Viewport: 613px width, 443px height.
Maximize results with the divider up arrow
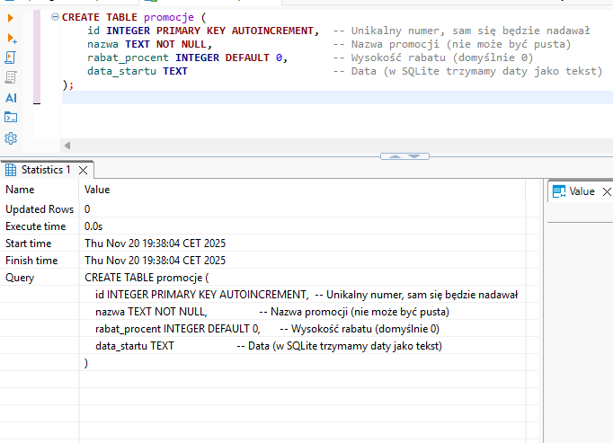pyautogui.click(x=394, y=155)
